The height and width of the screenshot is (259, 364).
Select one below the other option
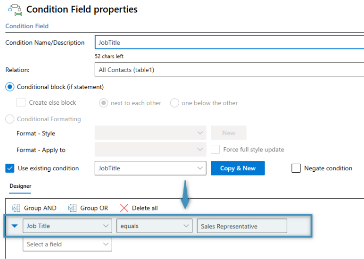(x=174, y=103)
